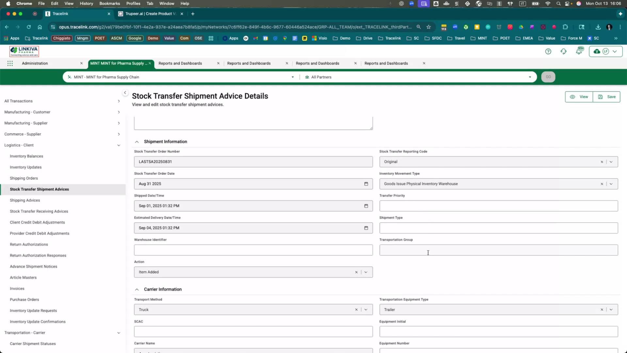
Task: Open the Inventory Movement Type dropdown
Action: pos(611,184)
